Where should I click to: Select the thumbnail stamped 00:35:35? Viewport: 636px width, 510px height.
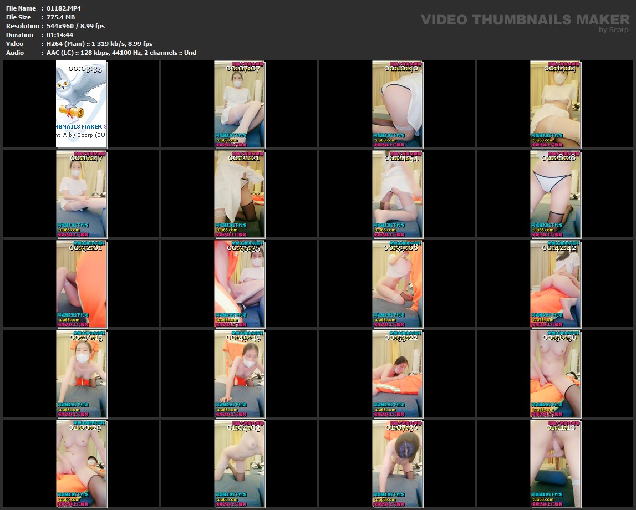point(240,284)
